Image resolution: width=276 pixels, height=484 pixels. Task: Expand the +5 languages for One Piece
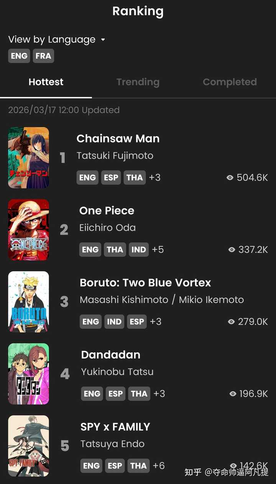tap(158, 250)
